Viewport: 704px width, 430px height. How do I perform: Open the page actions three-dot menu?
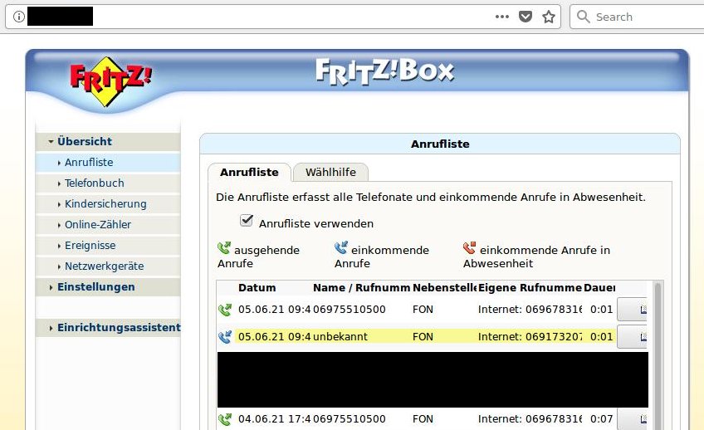click(502, 17)
